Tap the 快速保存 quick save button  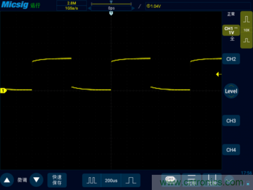pos(57,180)
